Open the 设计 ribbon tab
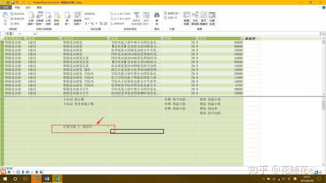Screen dimensions: 326x183 pos(29,8)
